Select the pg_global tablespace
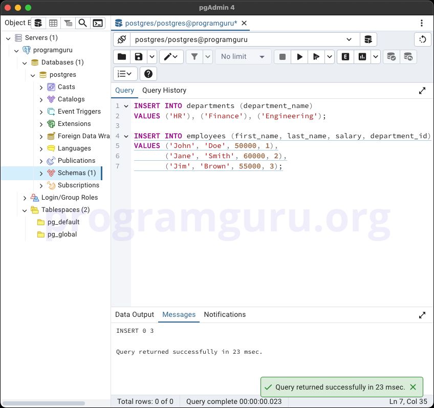Screen dimensions: 434x408 coord(62,234)
